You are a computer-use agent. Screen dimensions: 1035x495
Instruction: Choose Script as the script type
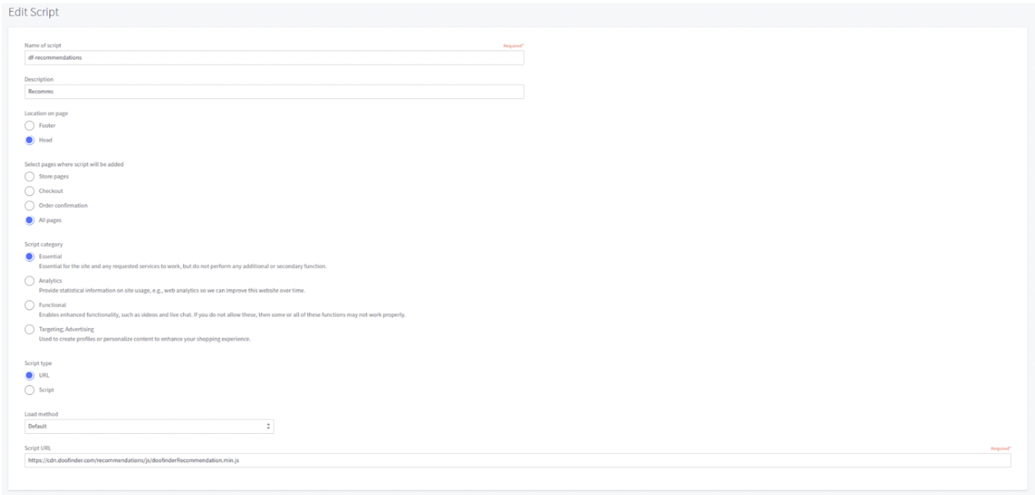click(x=29, y=390)
